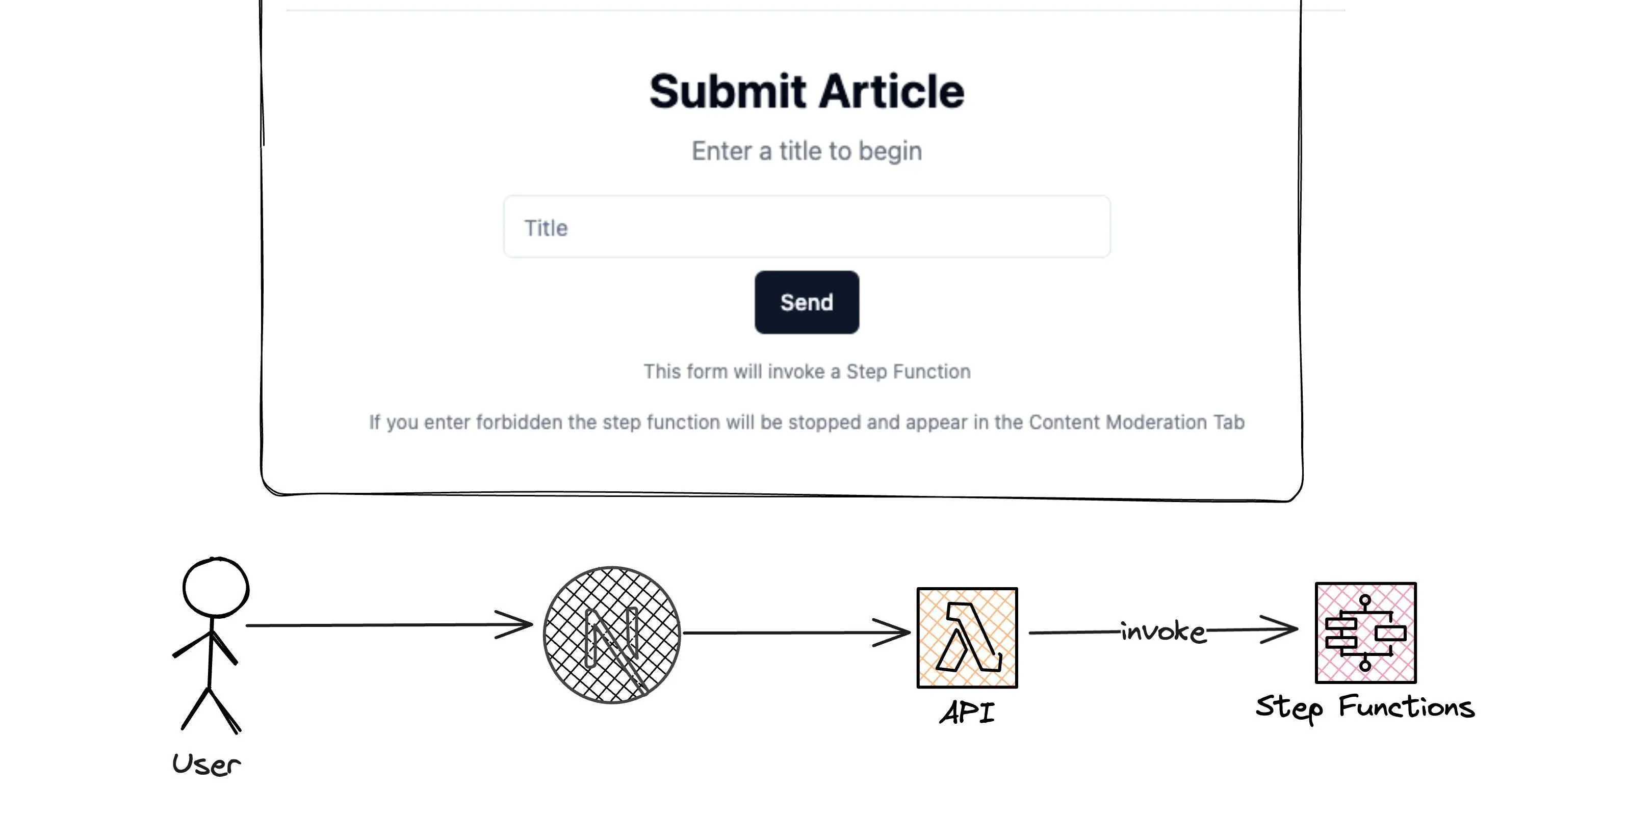Click arrowhead pointing at Step Functions icon
1629x816 pixels.
pos(1281,629)
